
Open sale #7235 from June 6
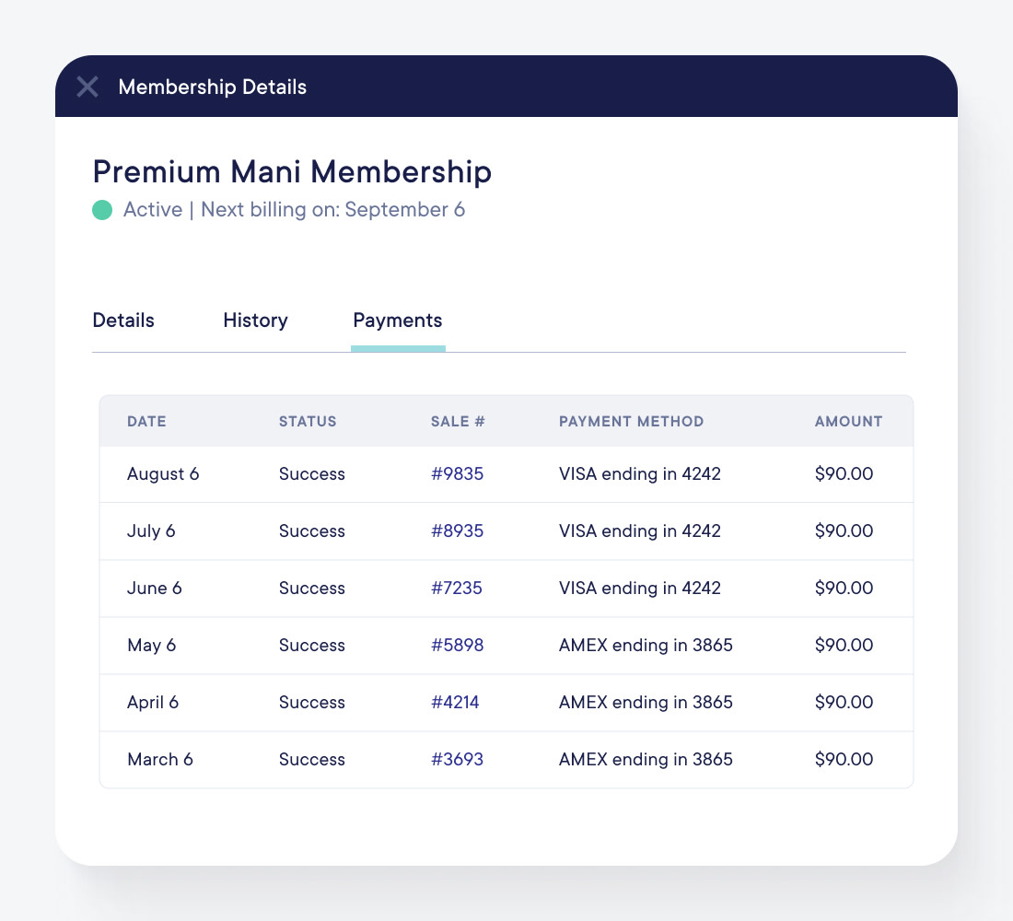click(457, 588)
